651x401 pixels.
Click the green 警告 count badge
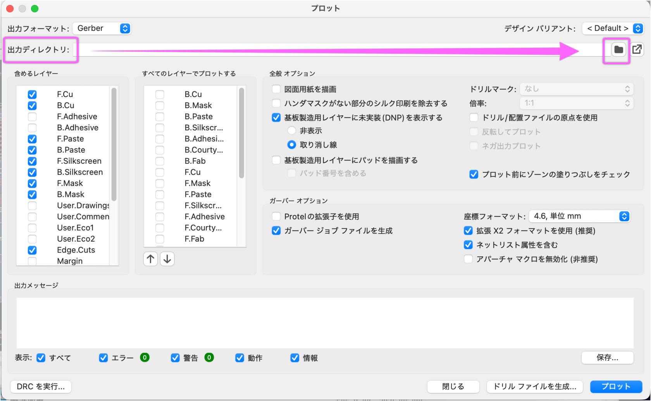209,358
